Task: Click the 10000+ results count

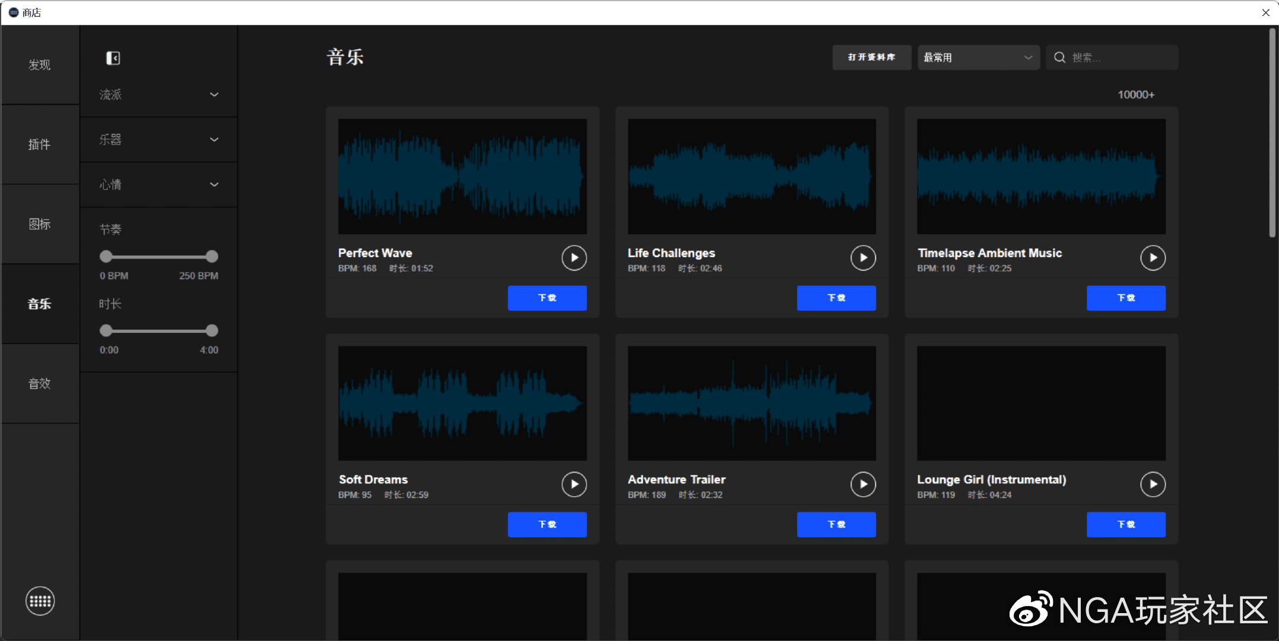Action: tap(1136, 95)
